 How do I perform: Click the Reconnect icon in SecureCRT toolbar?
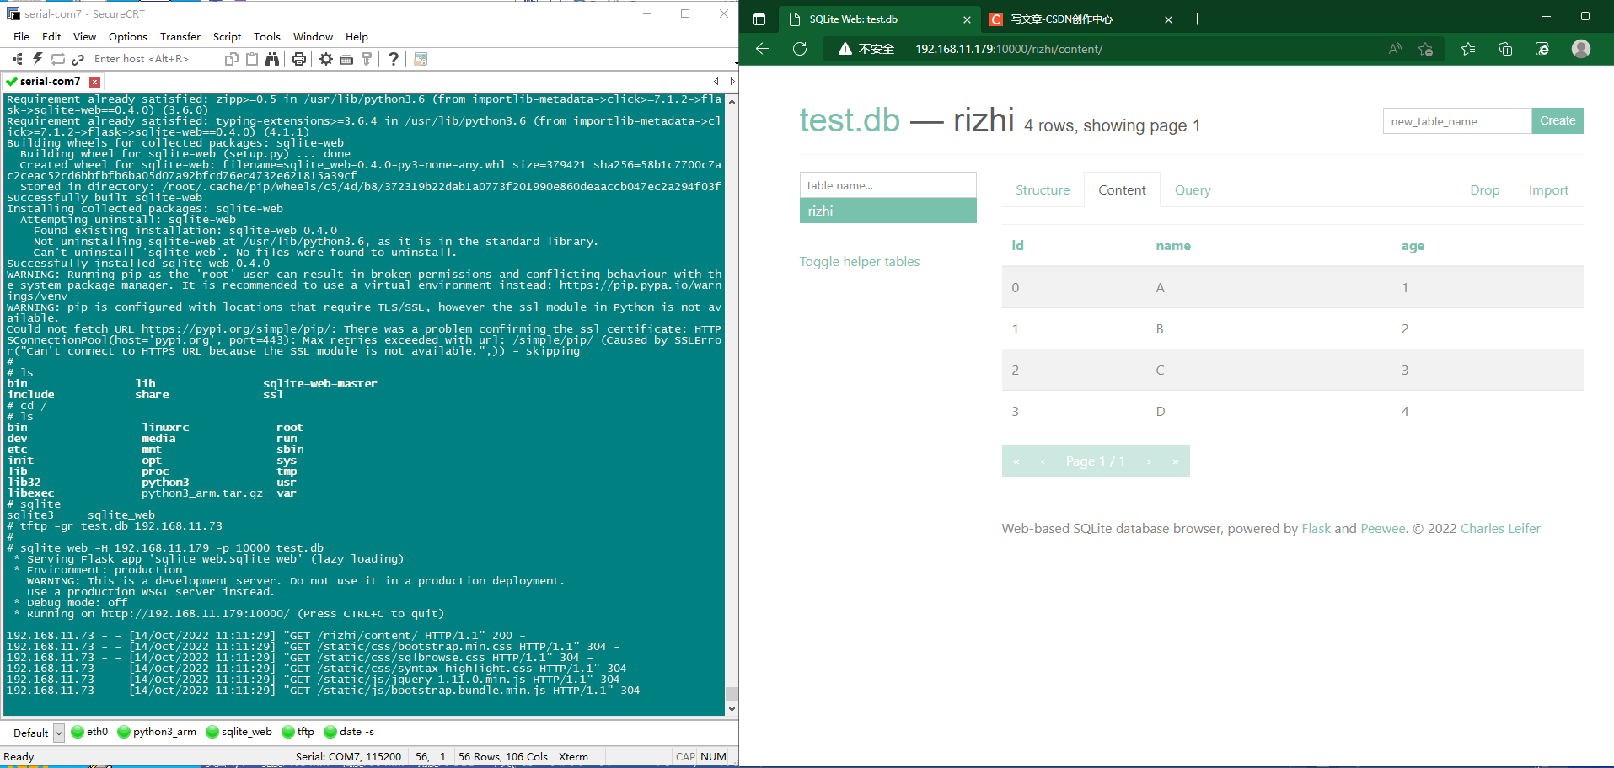point(58,59)
